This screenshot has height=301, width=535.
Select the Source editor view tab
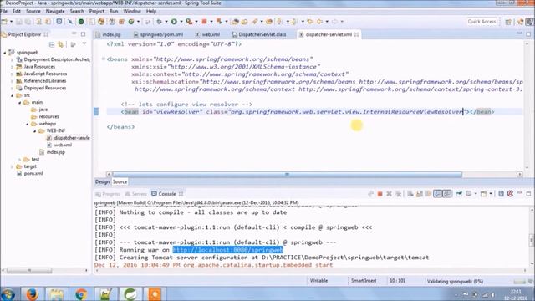click(120, 182)
